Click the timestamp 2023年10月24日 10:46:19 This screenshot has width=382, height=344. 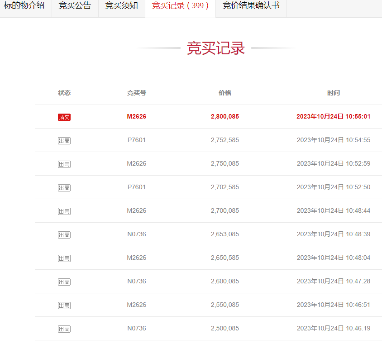pos(334,328)
